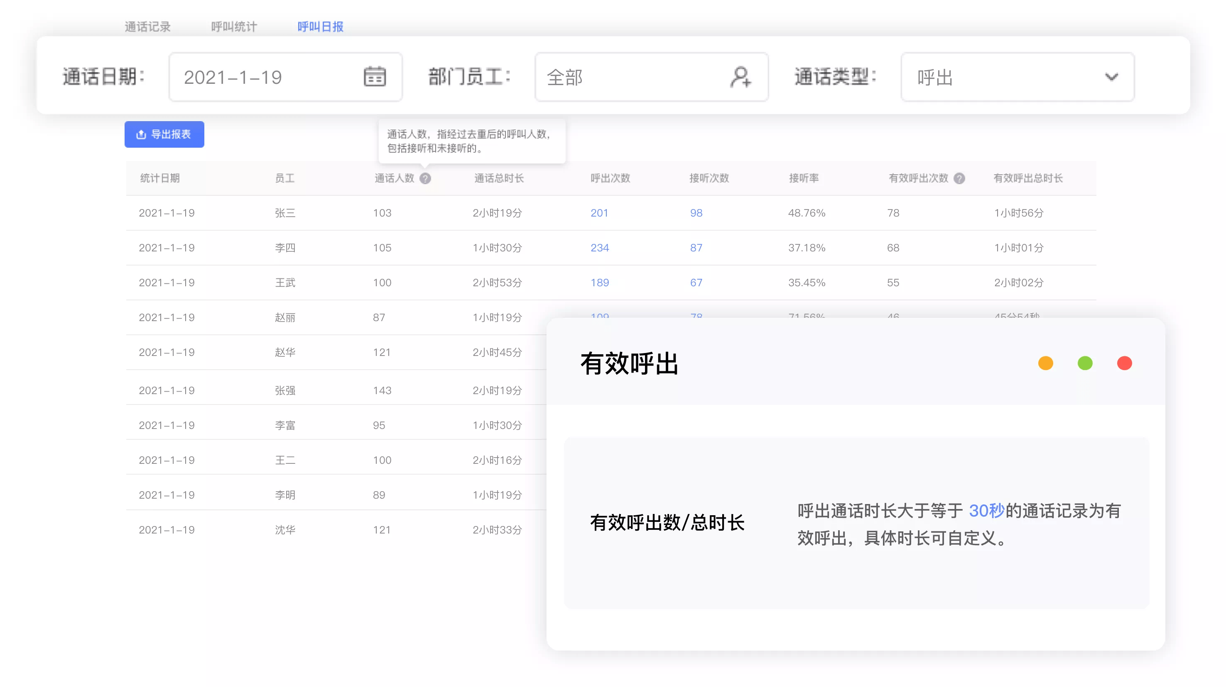Click the 员工 column header
1226x687 pixels.
(284, 178)
